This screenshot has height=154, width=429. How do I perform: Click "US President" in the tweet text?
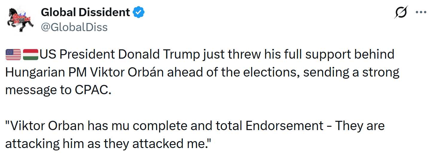77,55
